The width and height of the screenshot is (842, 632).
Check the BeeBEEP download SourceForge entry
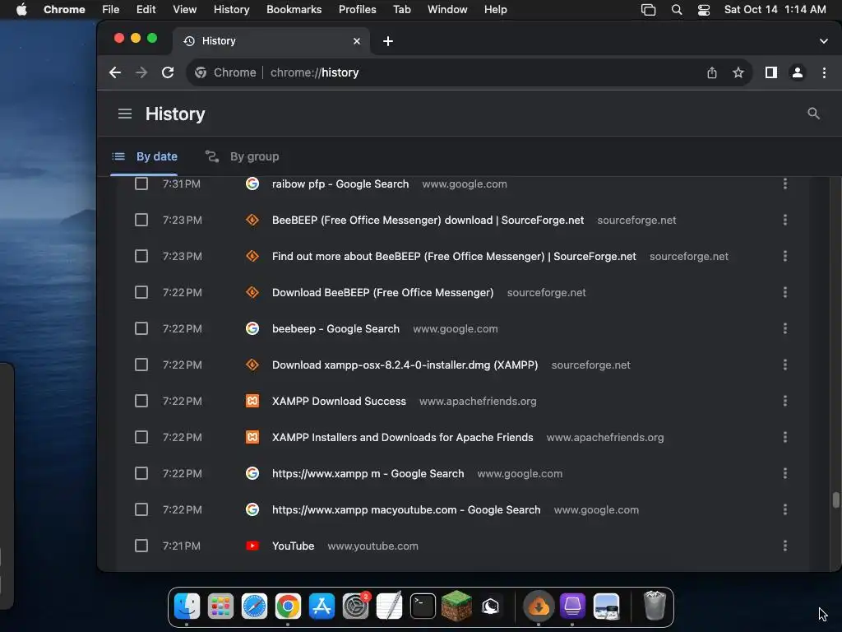pyautogui.click(x=141, y=220)
